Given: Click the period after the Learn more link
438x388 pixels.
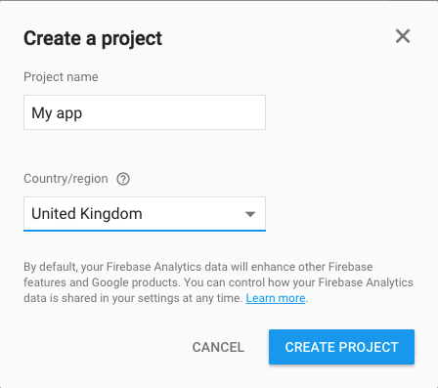Looking at the screenshot, I should point(307,298).
